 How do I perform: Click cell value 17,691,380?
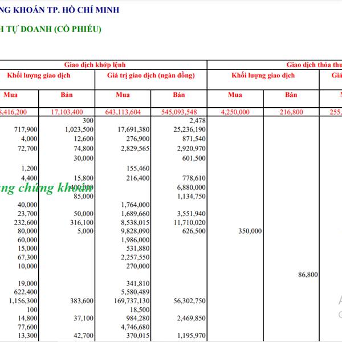click(x=134, y=129)
